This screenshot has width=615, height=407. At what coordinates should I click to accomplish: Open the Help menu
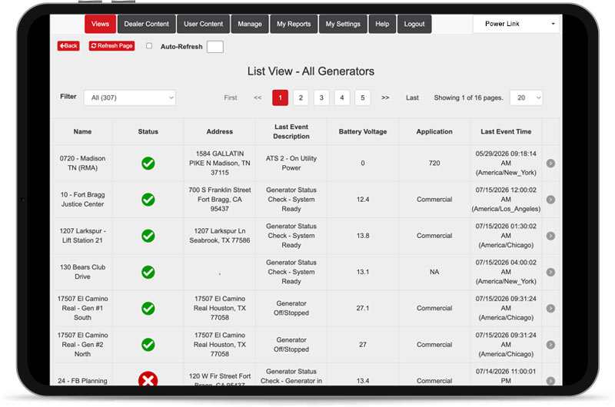382,24
